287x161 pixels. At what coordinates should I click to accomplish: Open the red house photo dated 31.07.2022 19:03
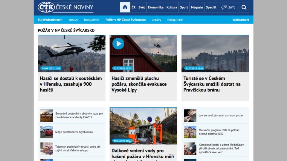[x=143, y=53]
